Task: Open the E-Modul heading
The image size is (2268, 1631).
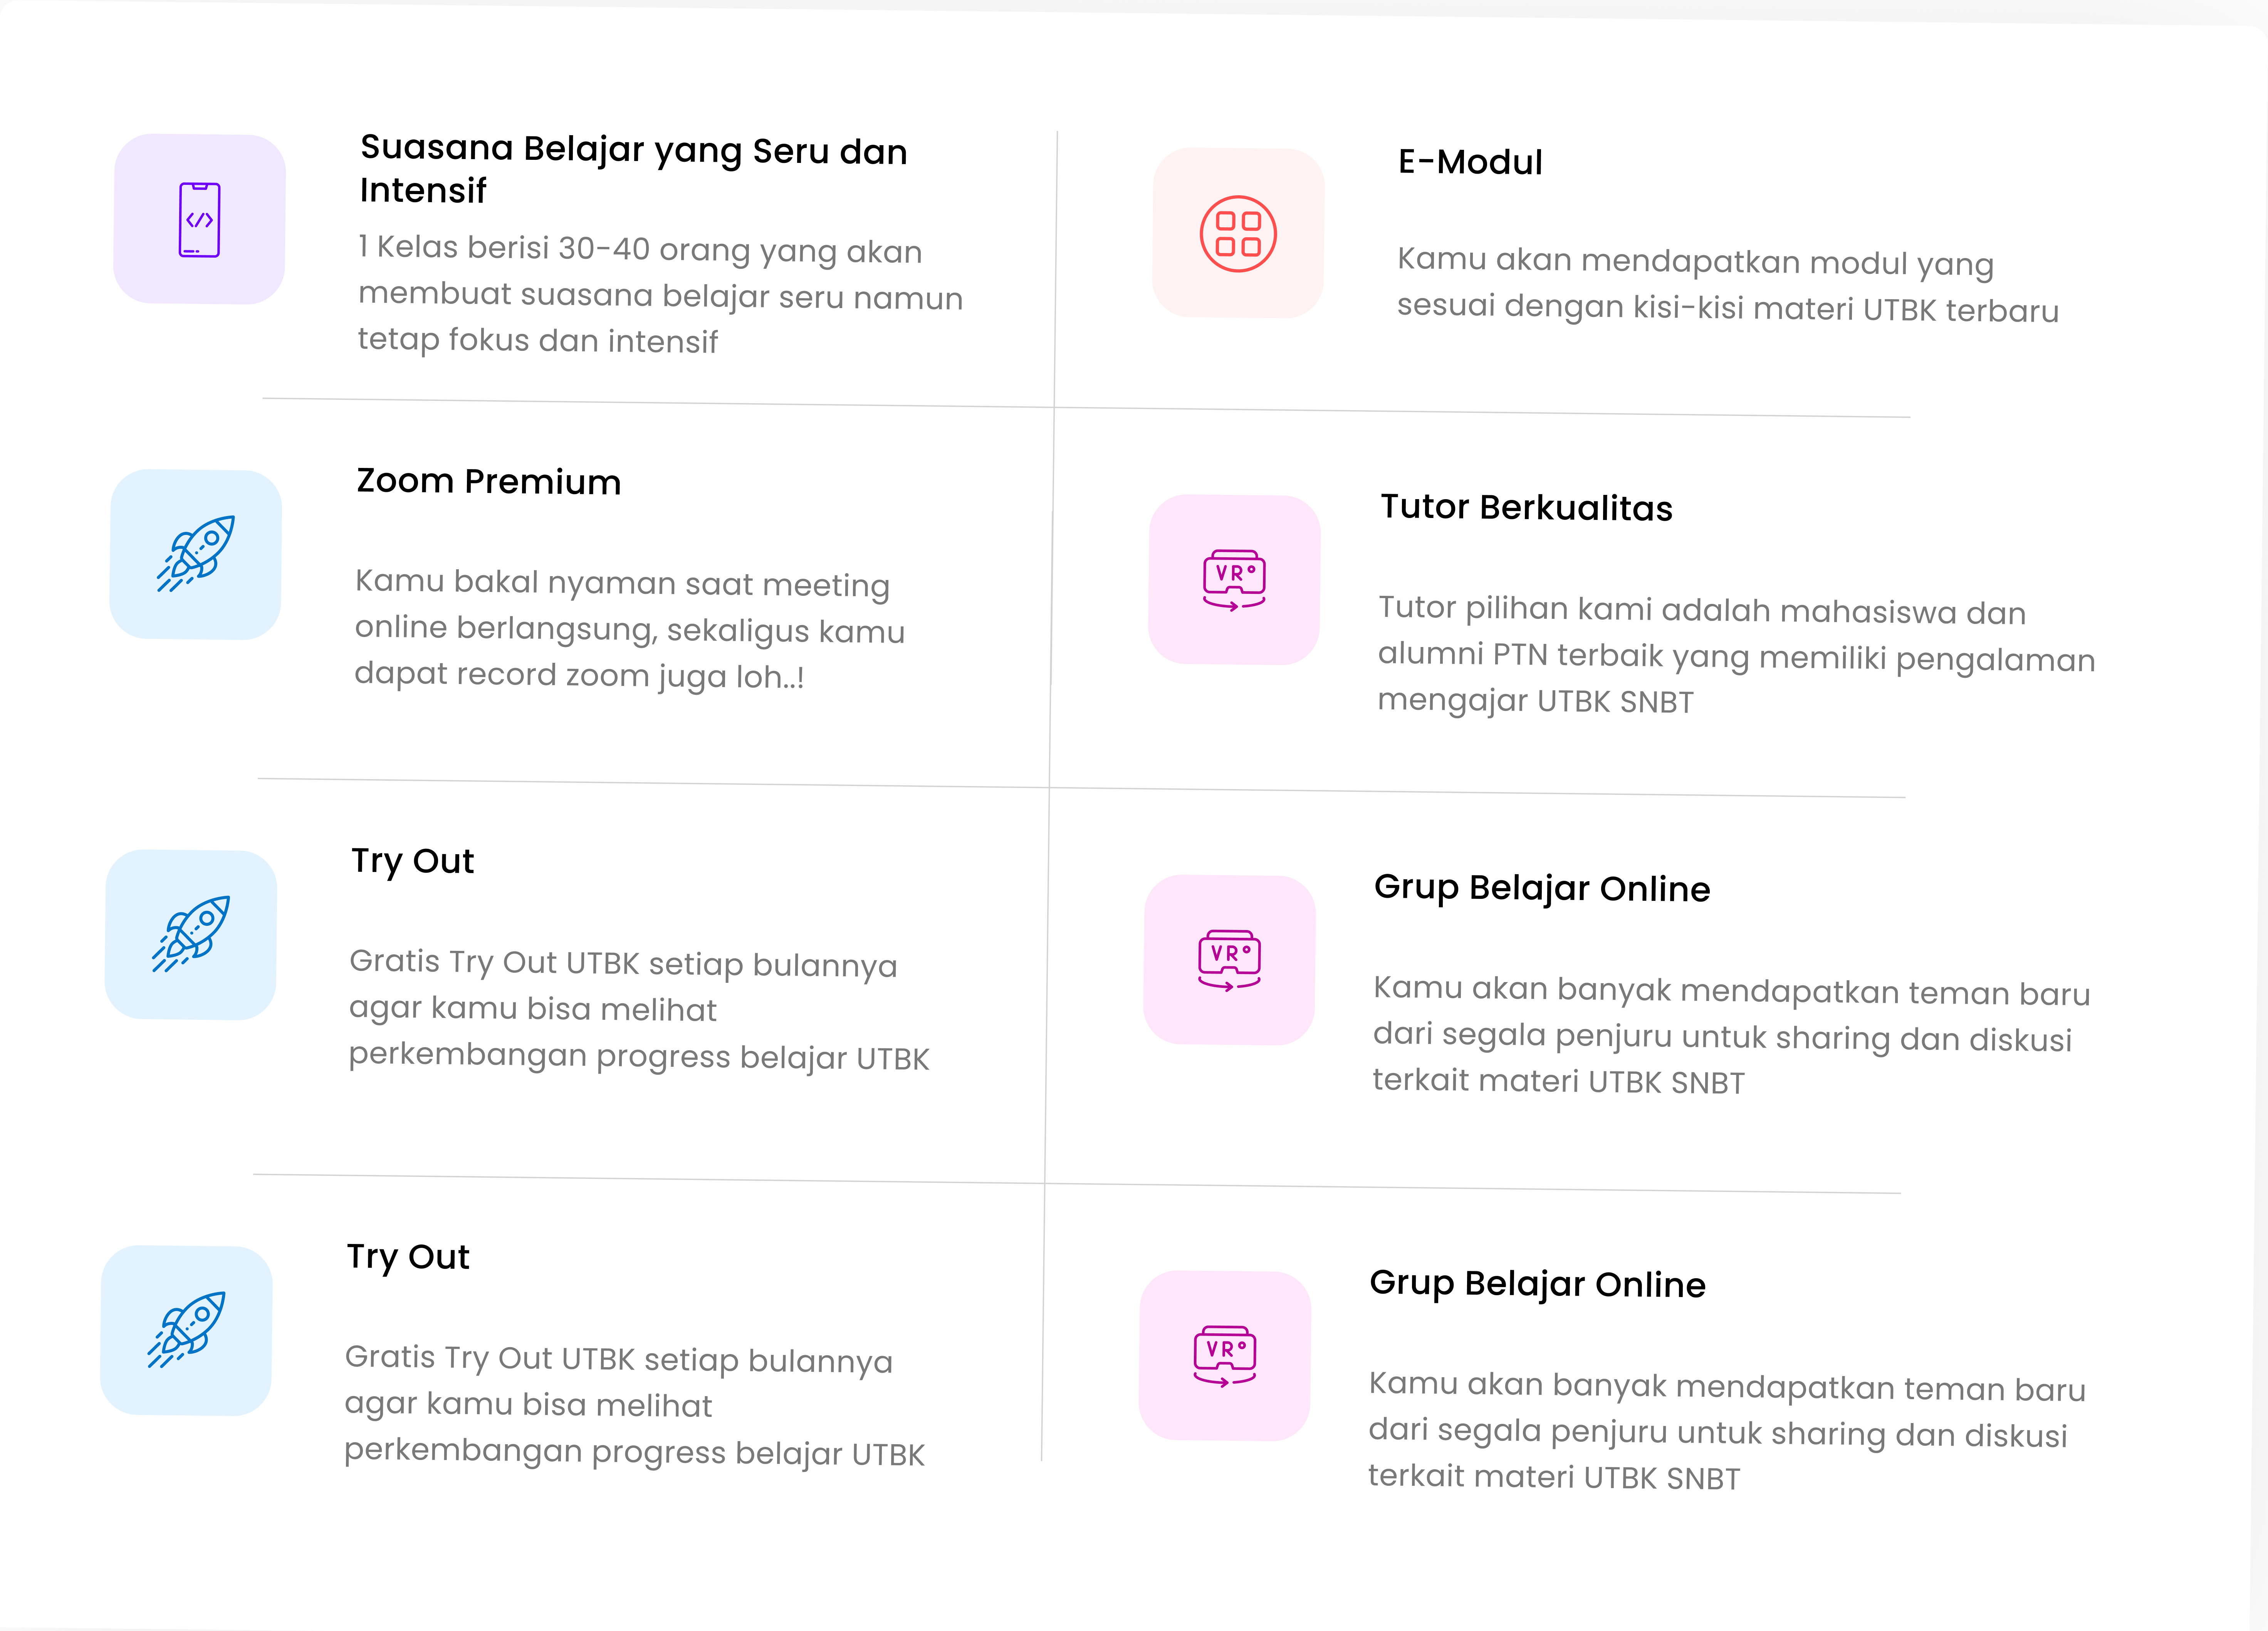Action: coord(1470,162)
